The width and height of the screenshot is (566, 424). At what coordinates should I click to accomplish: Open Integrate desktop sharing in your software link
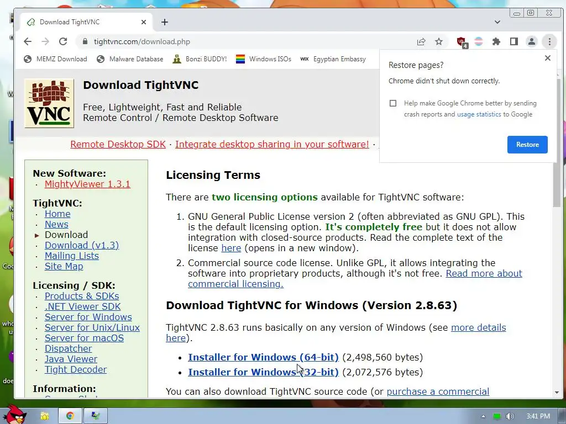pyautogui.click(x=272, y=144)
